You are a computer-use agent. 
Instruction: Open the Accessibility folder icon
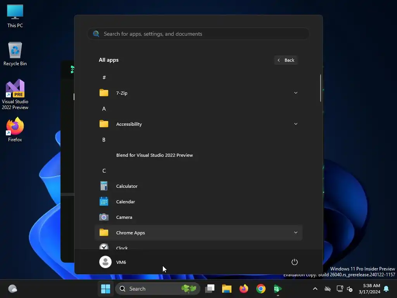pyautogui.click(x=104, y=124)
